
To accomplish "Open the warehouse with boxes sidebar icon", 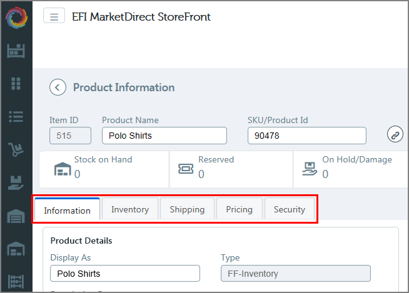I will (x=16, y=249).
